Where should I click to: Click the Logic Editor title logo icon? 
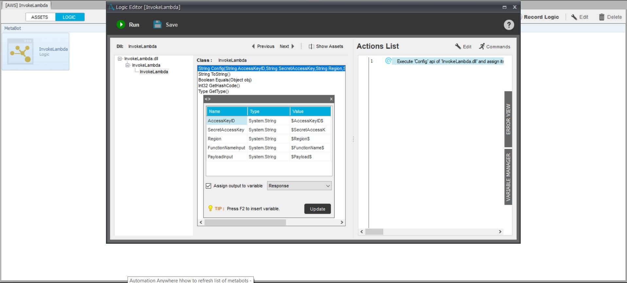(x=111, y=7)
